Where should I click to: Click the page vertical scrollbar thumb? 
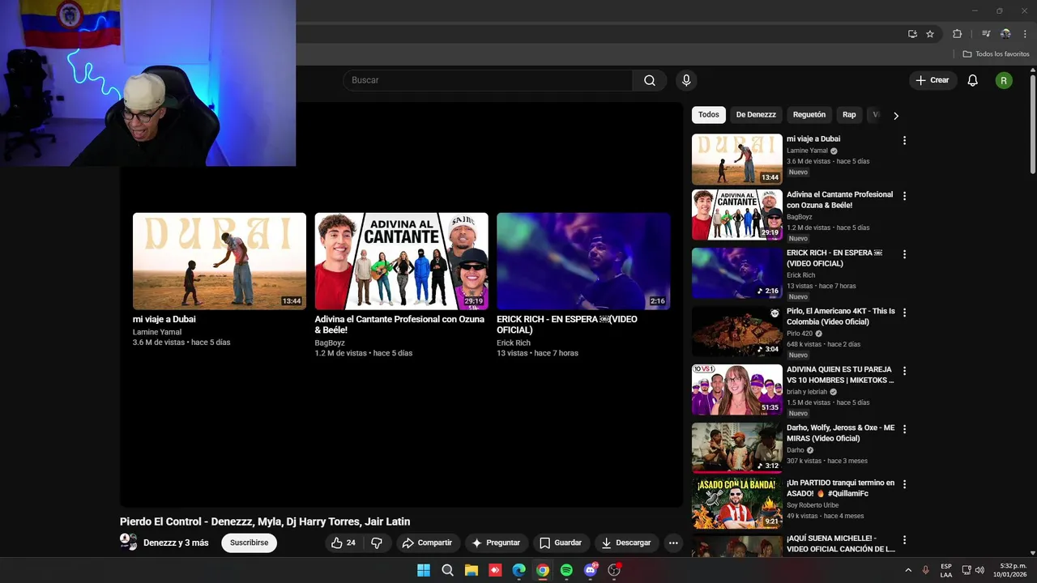click(x=1033, y=123)
